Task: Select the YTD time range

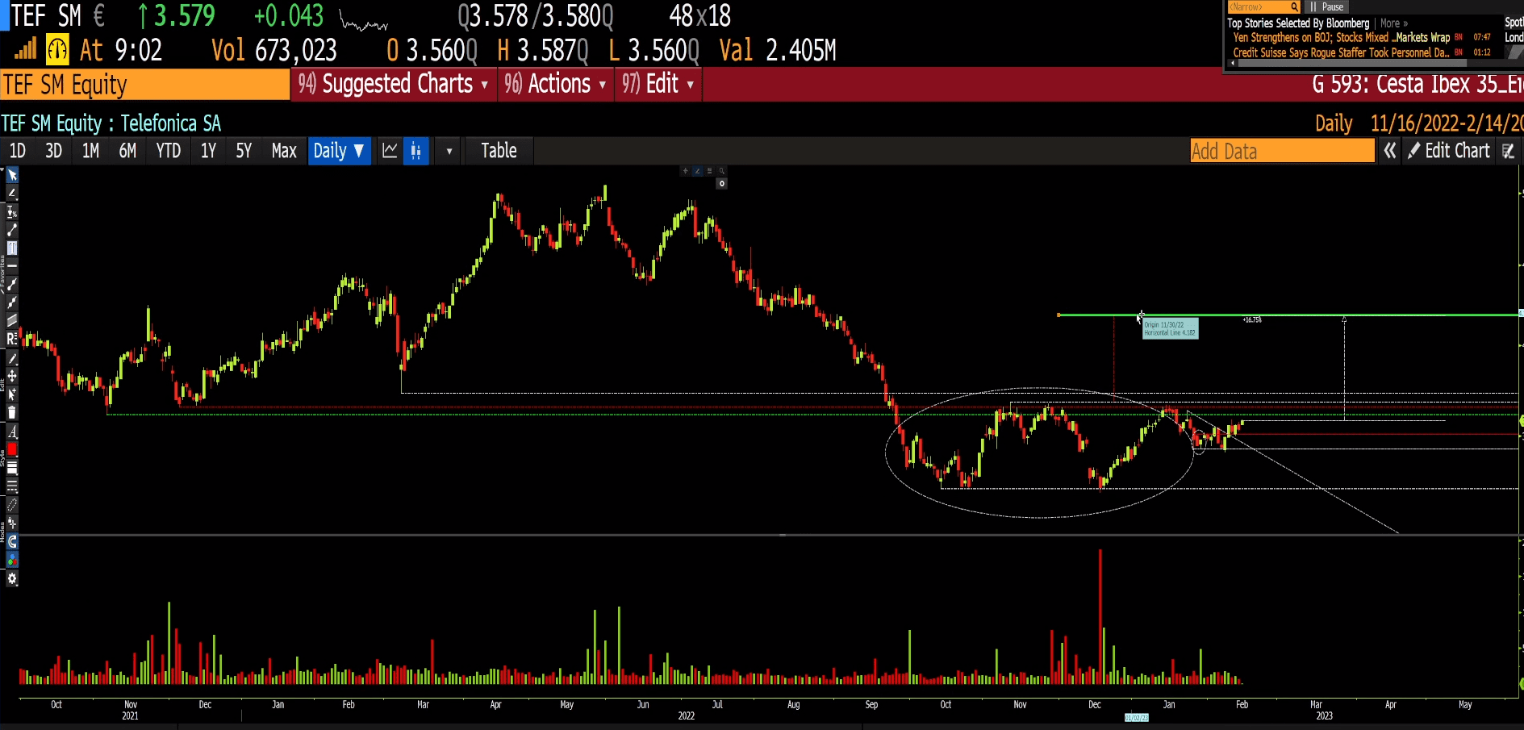Action: (168, 151)
